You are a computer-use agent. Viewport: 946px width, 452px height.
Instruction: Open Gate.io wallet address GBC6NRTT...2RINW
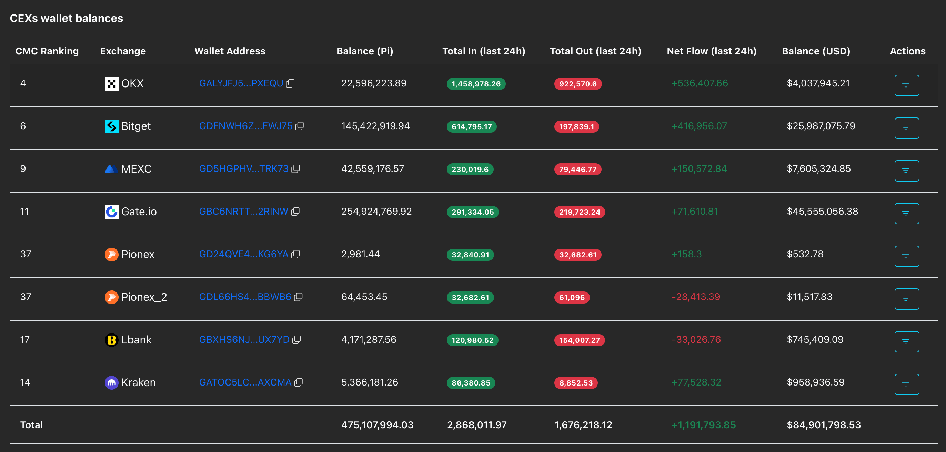[243, 211]
